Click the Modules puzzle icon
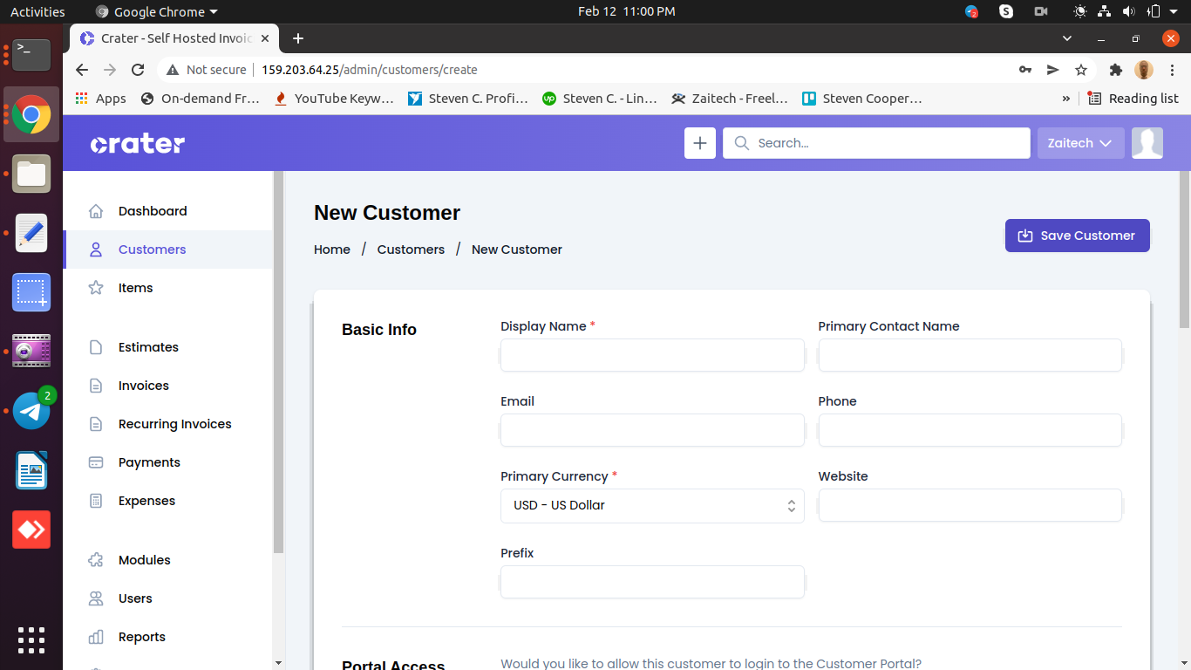This screenshot has height=670, width=1191. pyautogui.click(x=96, y=560)
